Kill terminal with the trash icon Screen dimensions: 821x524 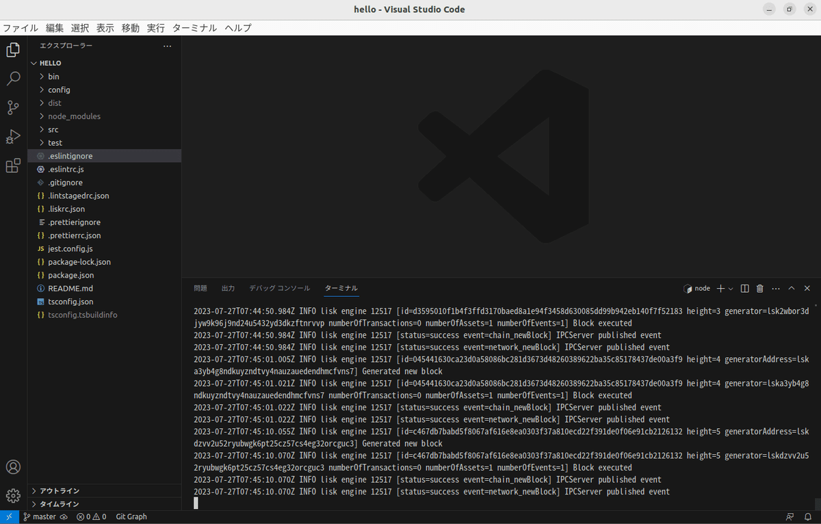(x=759, y=289)
